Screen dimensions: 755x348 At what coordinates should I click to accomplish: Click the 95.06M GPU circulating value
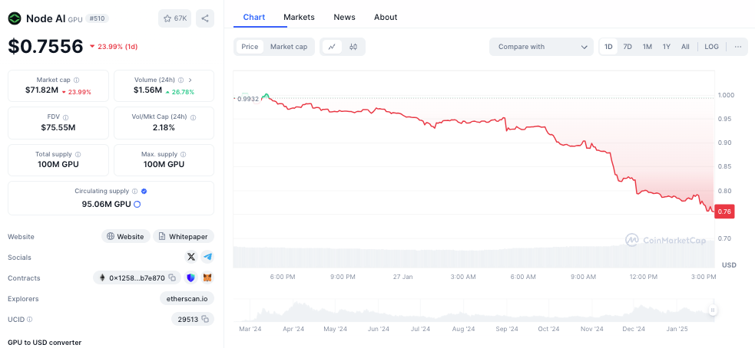pos(107,205)
